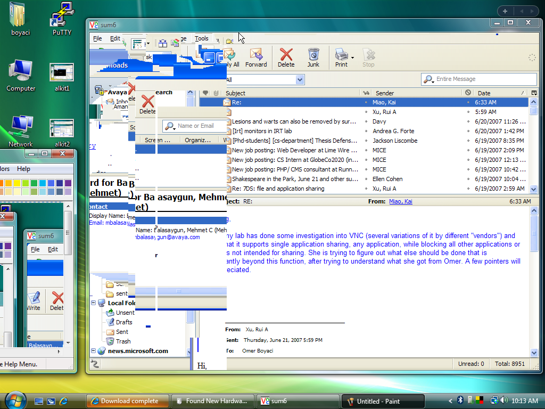Open File menu in the large sum6 window
This screenshot has height=409, width=545.
click(98, 38)
